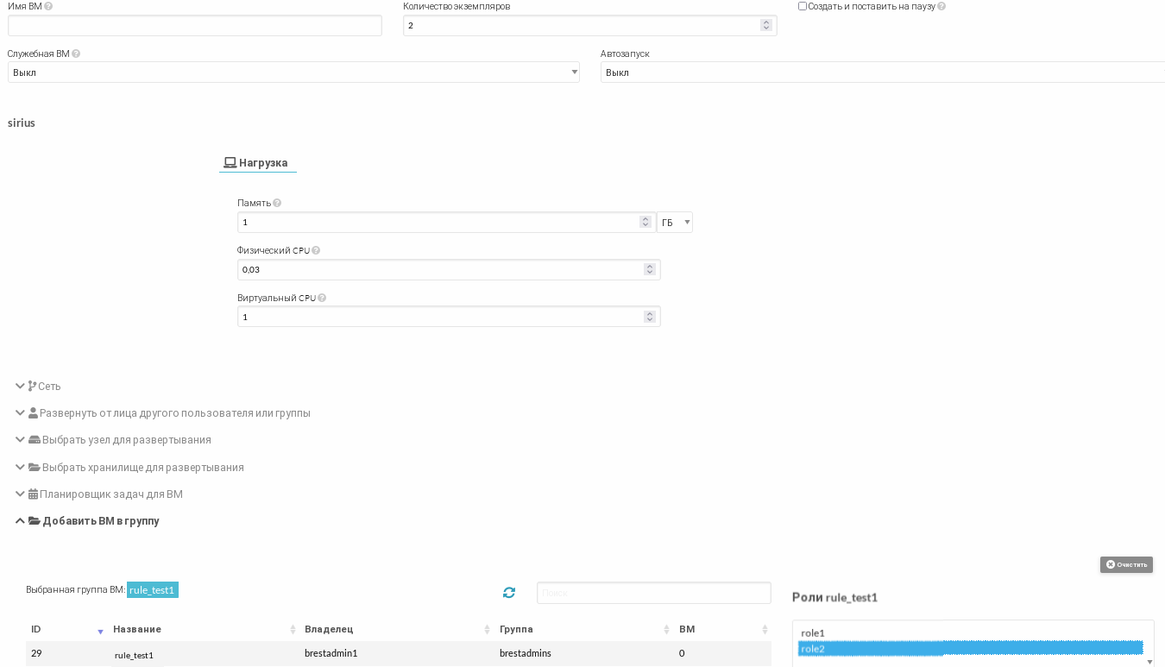Open the Автозапуск dropdown
The width and height of the screenshot is (1165, 667).
click(x=880, y=72)
